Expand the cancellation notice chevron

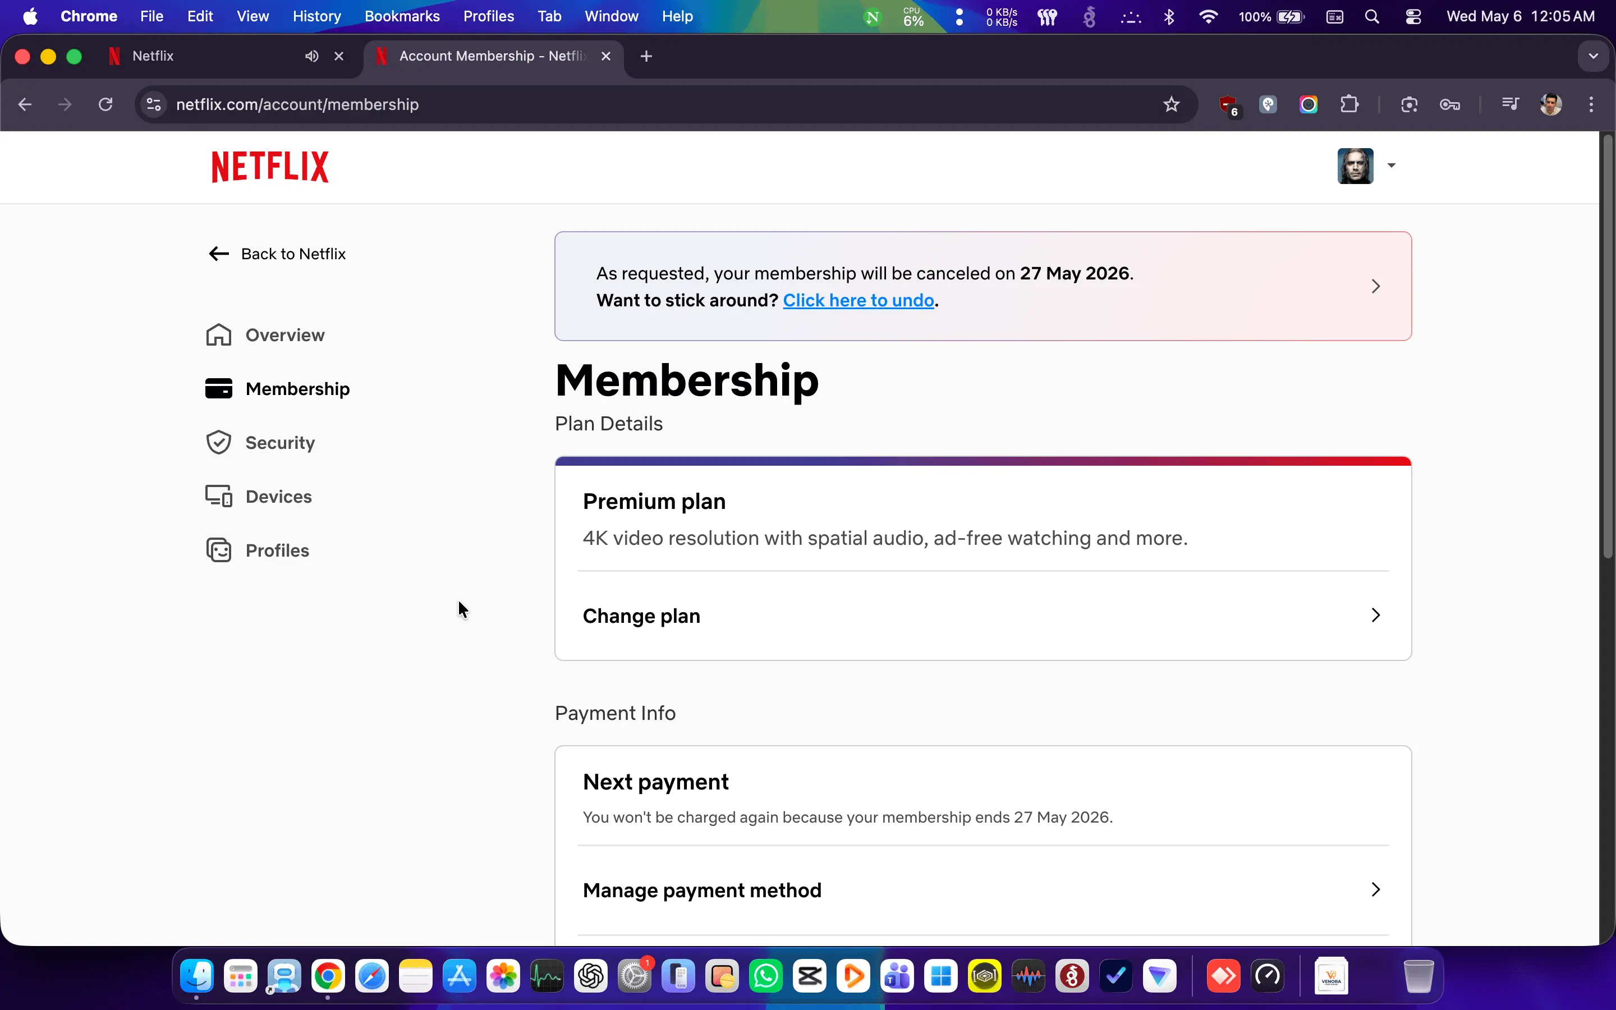[x=1376, y=286]
